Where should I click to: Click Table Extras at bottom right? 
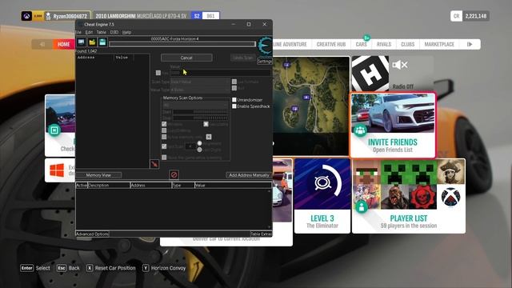[261, 234]
